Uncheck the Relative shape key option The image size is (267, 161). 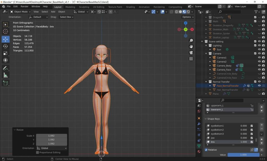(206, 150)
